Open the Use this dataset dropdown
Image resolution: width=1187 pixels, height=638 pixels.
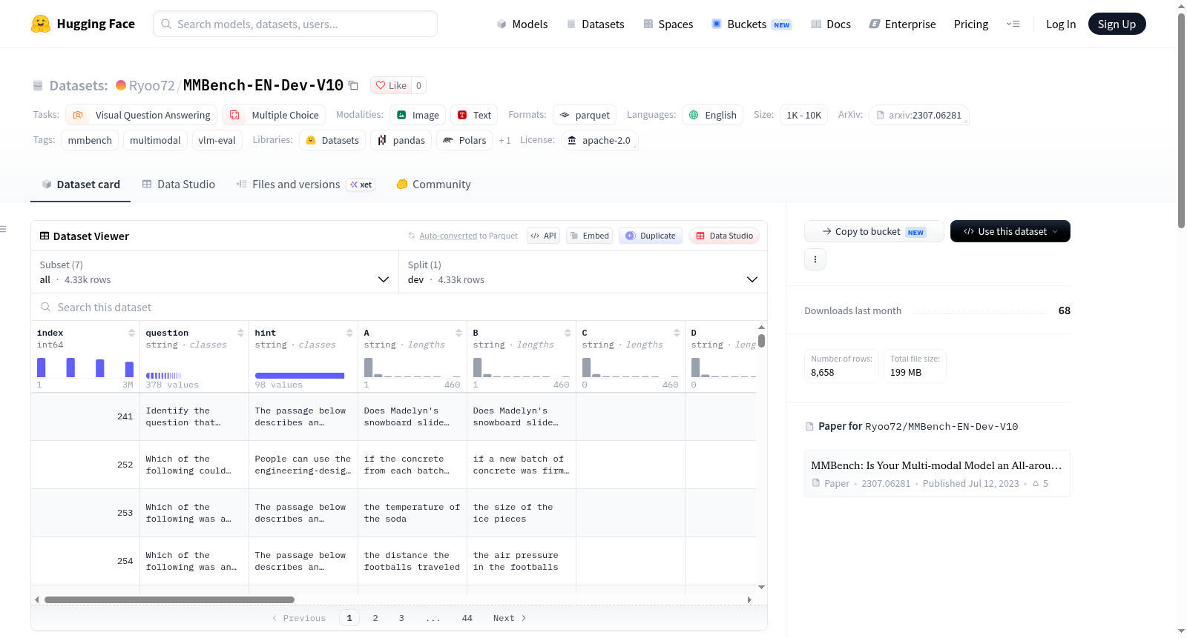[x=1010, y=231]
